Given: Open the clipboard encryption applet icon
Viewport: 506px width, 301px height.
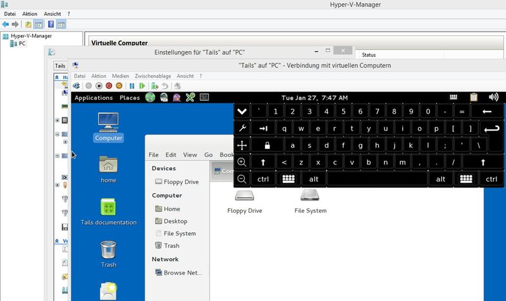Looking at the screenshot, I should pyautogui.click(x=474, y=97).
